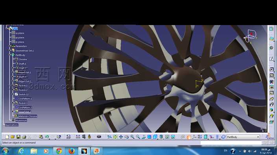Click the EN language indicator
277x155 pixels.
pyautogui.click(x=225, y=151)
